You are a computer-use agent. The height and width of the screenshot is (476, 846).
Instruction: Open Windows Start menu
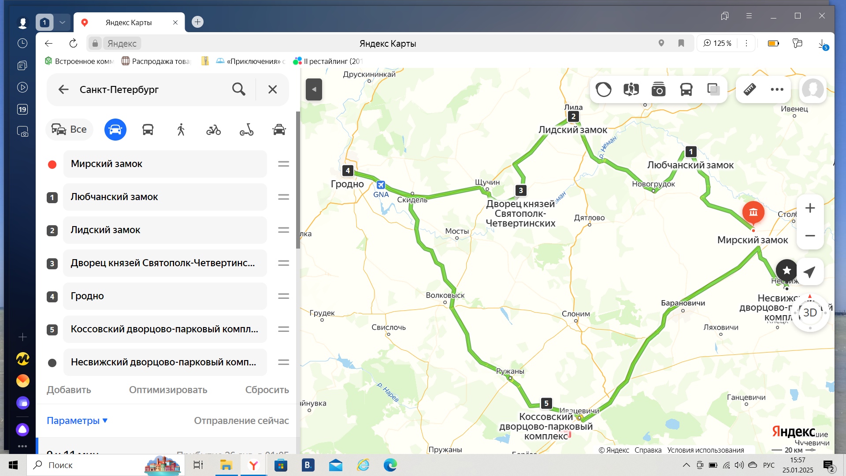[13, 465]
